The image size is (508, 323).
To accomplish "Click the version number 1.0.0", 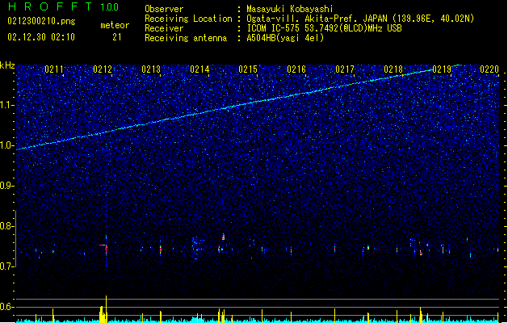I will click(x=109, y=7).
